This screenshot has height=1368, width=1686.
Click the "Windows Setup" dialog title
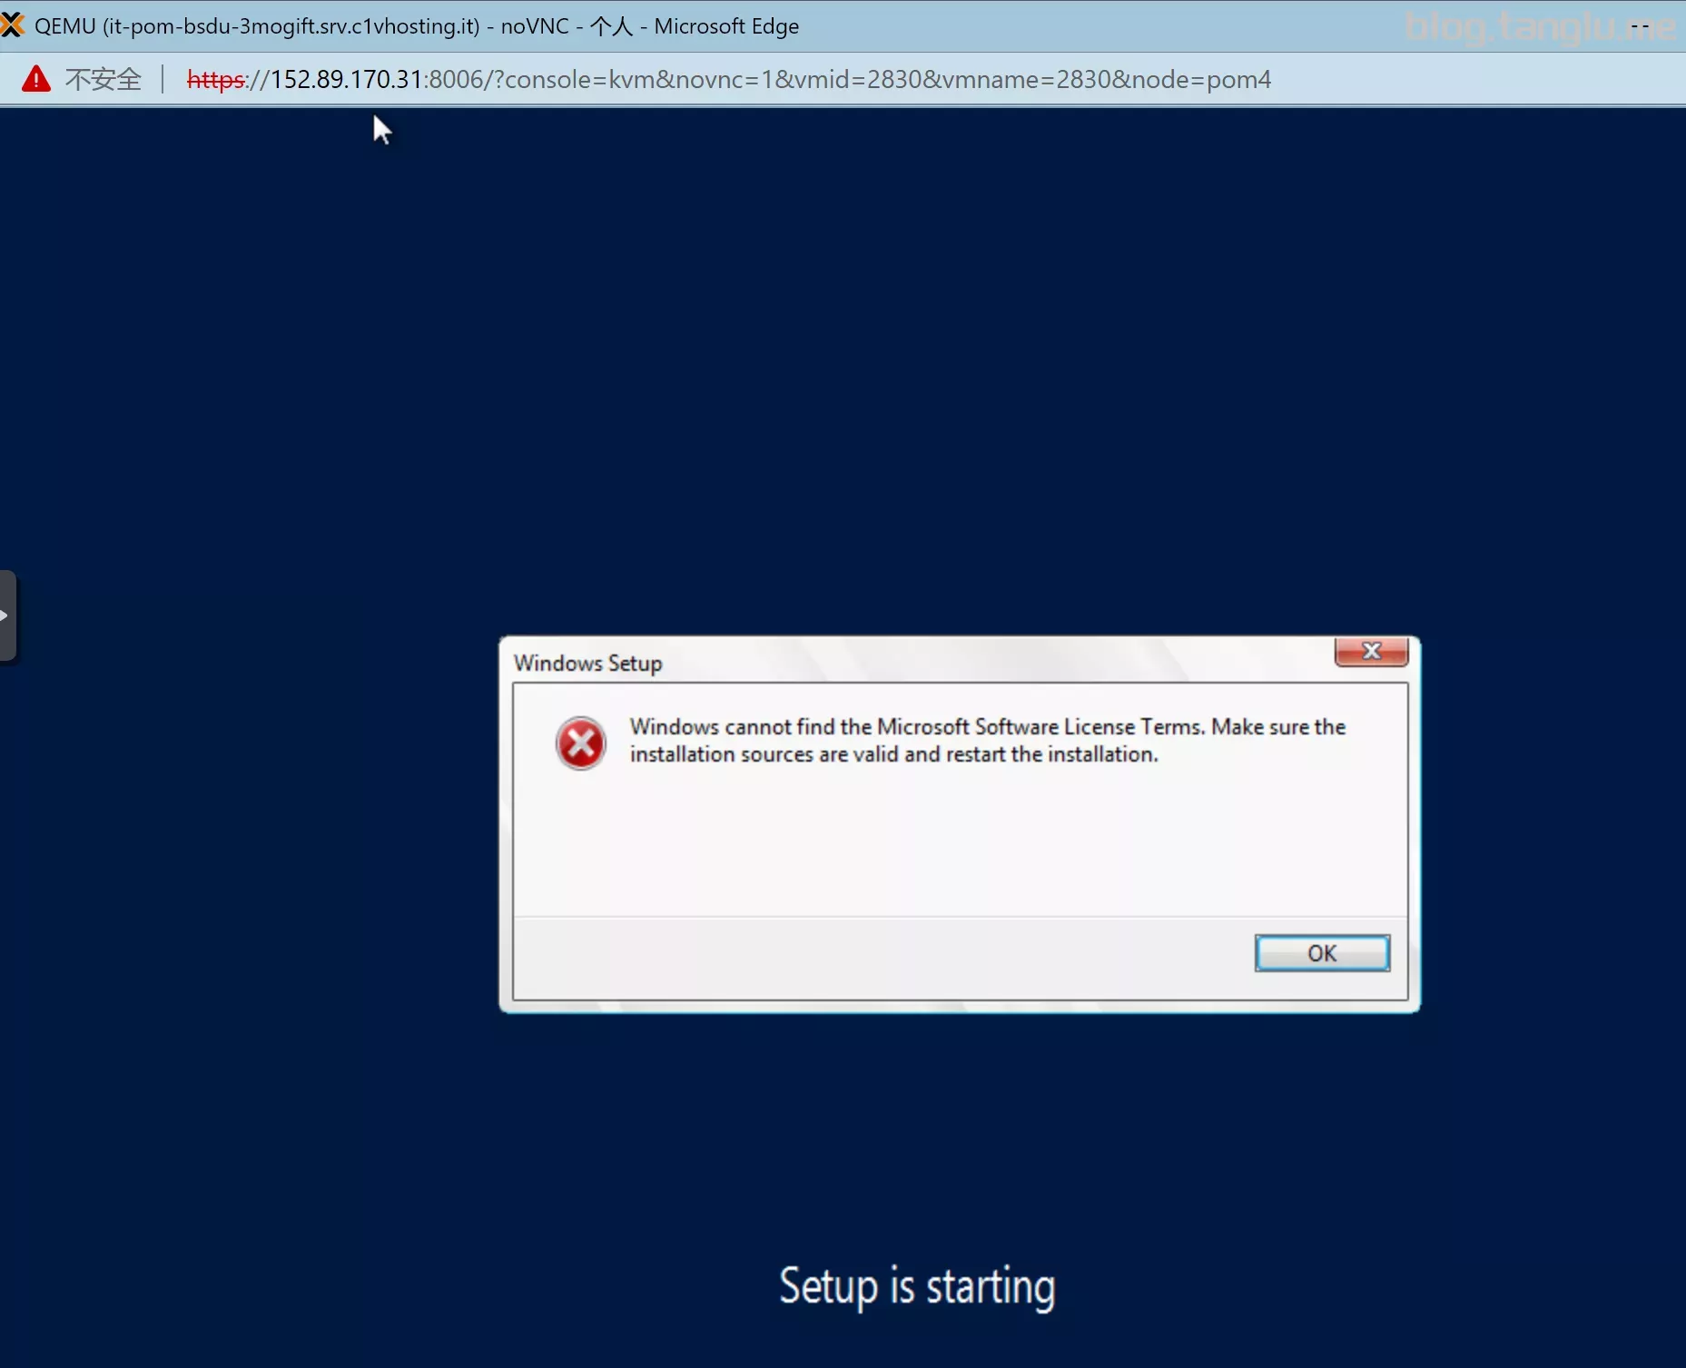tap(588, 664)
